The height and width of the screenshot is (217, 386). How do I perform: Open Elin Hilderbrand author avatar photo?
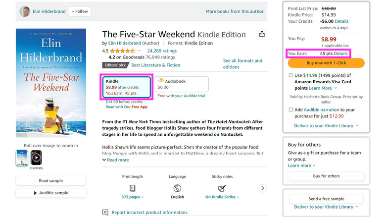click(25, 11)
